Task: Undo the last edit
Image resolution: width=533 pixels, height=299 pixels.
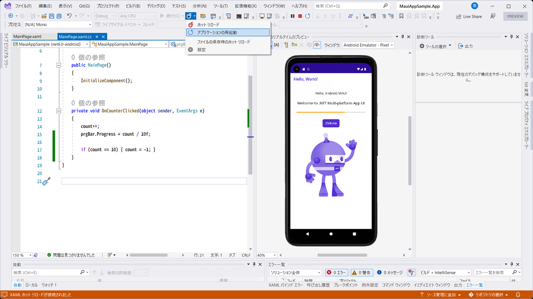Action: (x=69, y=16)
